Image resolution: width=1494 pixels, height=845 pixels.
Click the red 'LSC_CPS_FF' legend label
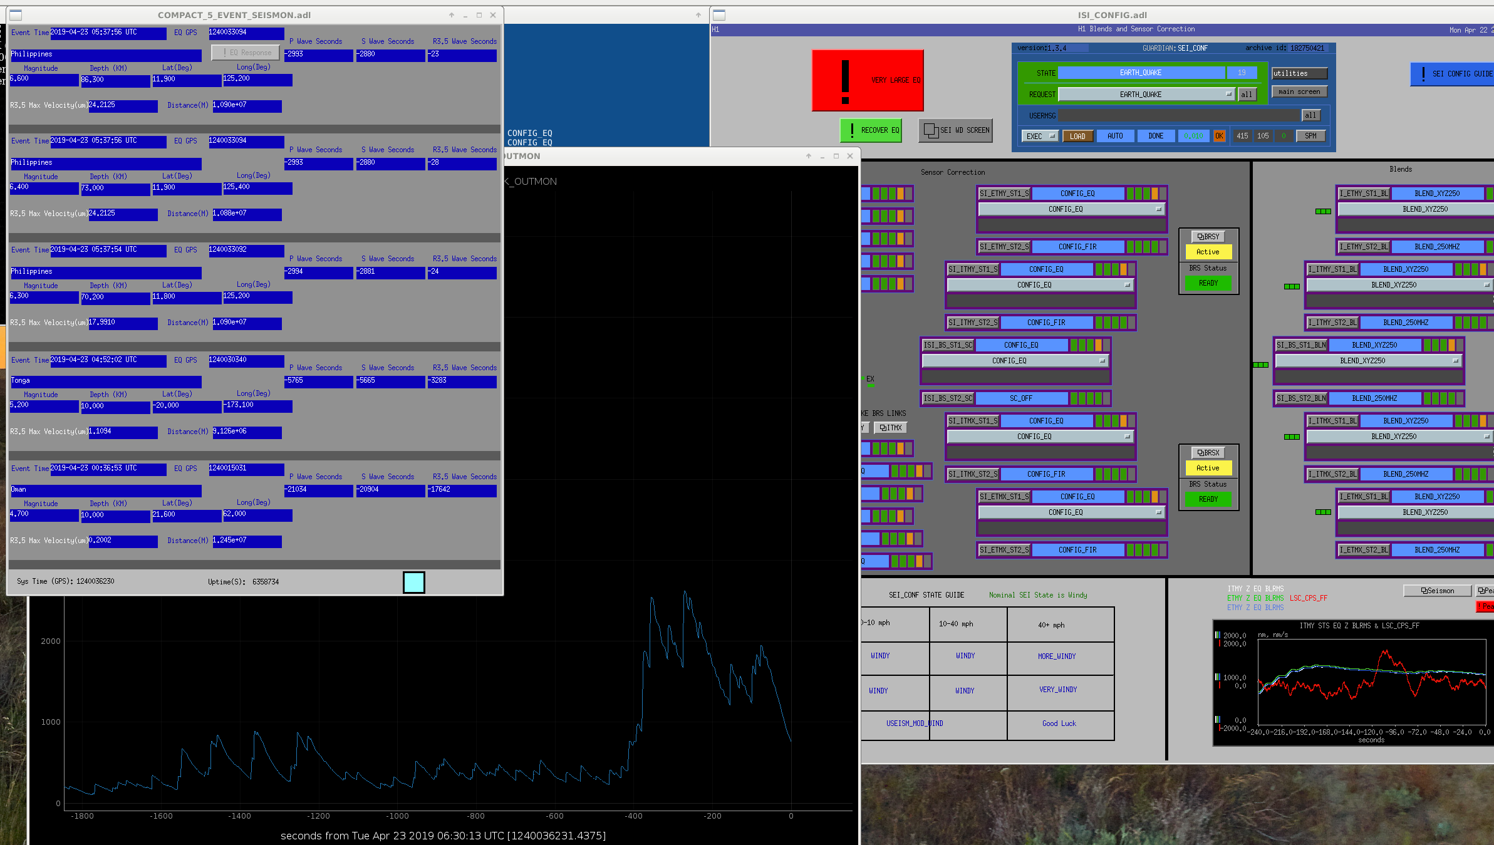tap(1309, 598)
